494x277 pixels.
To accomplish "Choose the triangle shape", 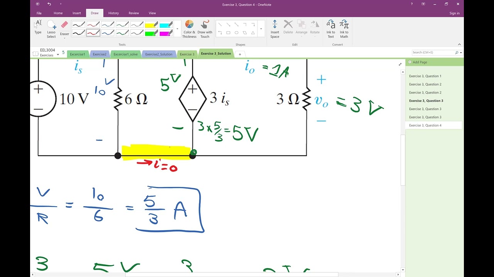I will pyautogui.click(x=253, y=33).
